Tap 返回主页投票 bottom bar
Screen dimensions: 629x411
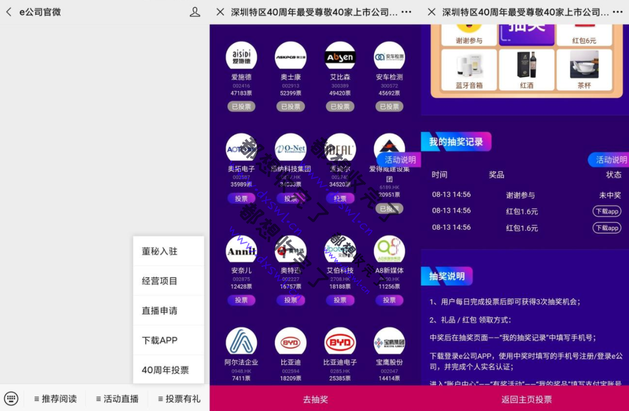coord(526,399)
